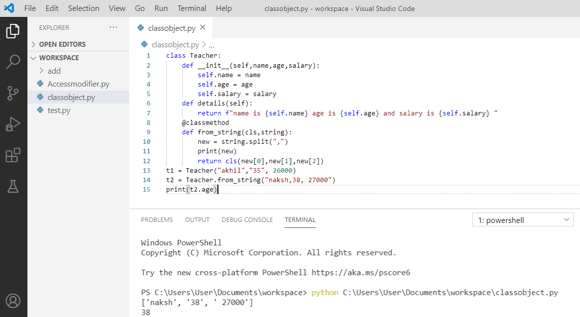580x317 pixels.
Task: Click the Accounts icon in the activity bar
Action: (x=13, y=301)
